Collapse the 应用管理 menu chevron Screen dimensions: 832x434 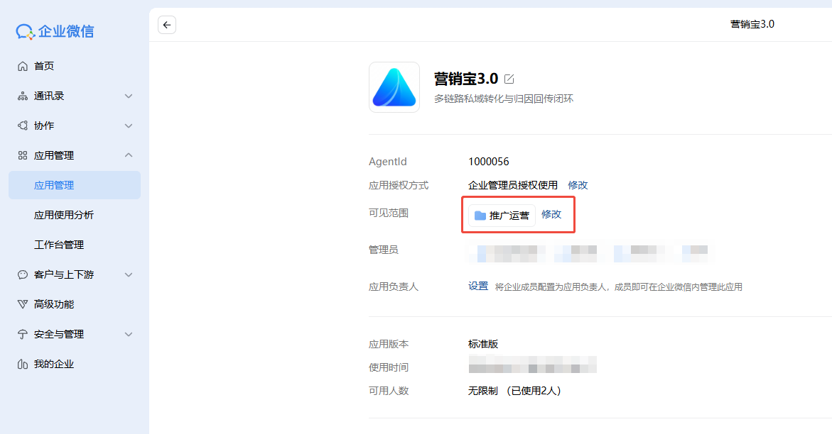[129, 155]
